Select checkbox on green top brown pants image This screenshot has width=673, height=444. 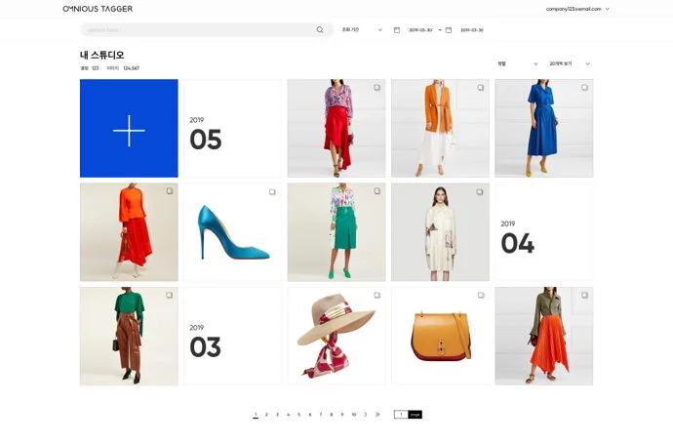tap(170, 295)
